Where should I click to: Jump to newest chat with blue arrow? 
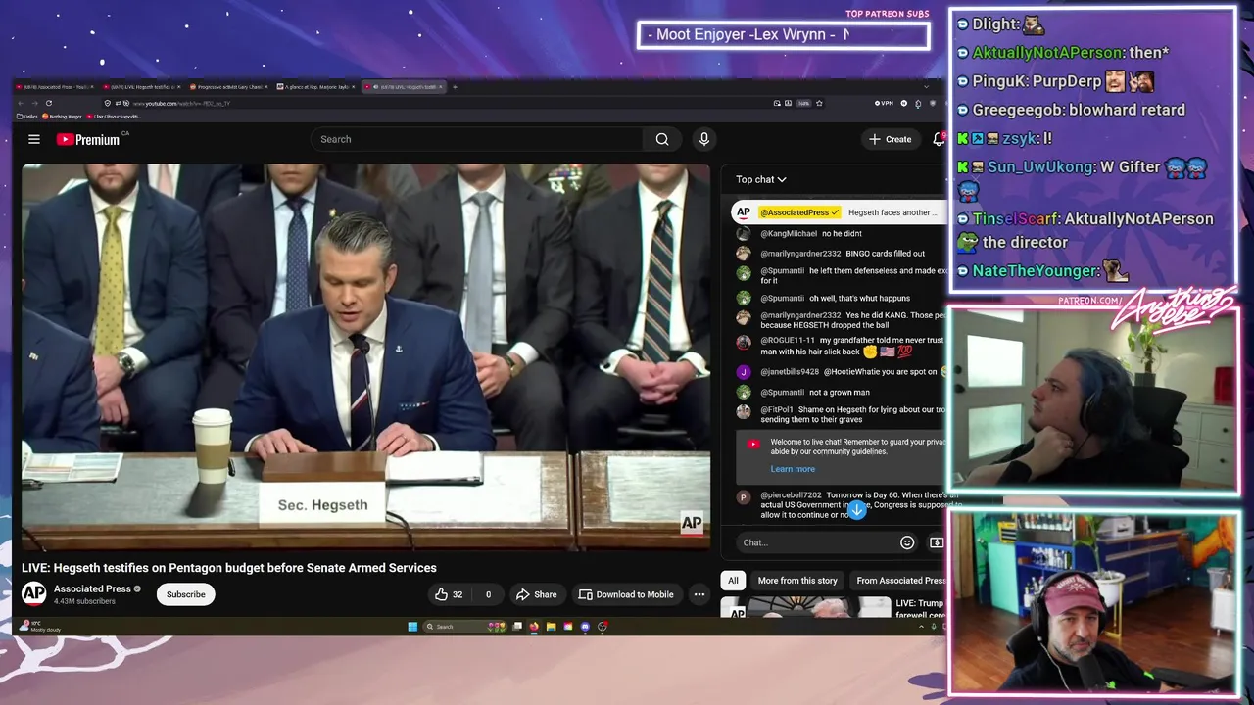click(x=857, y=510)
